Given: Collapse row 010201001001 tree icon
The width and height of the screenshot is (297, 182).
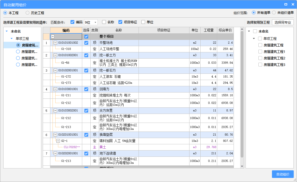Looking at the screenshot, I should coord(55,135).
